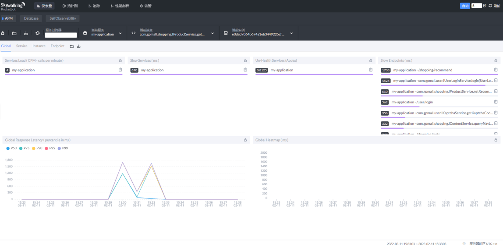Select the APM dashboard group
This screenshot has width=503, height=247.
tap(8, 18)
